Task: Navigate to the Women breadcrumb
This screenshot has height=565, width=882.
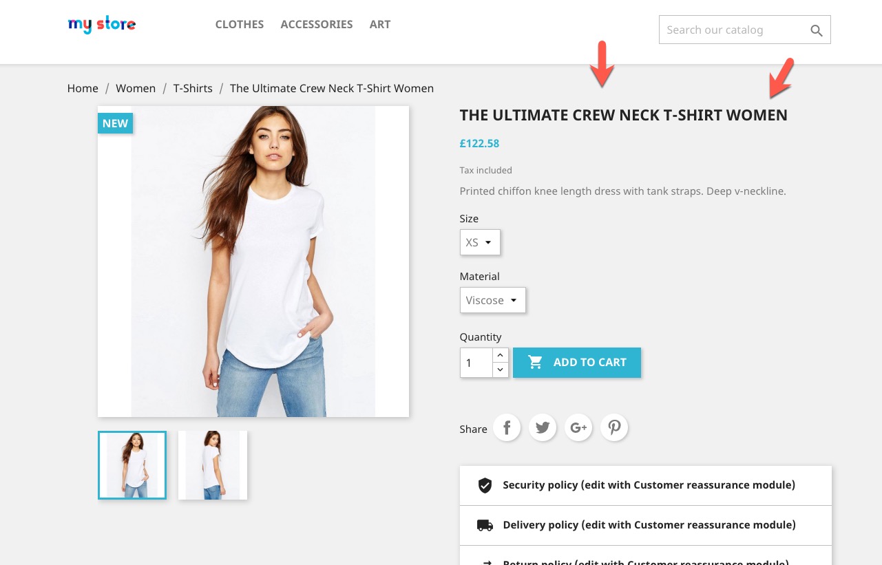Action: point(136,88)
